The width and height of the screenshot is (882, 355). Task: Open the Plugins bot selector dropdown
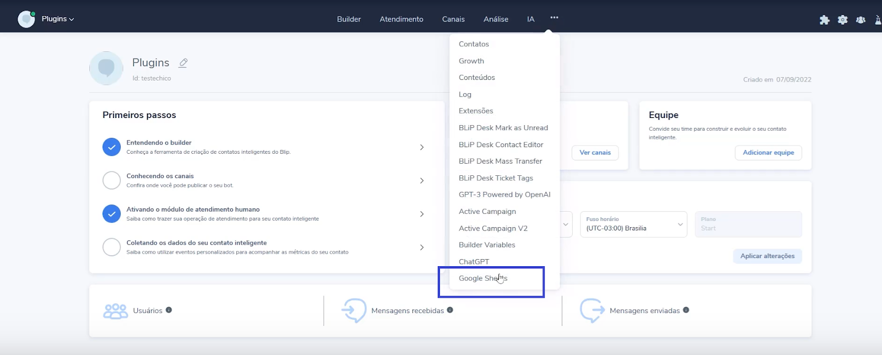[x=58, y=19]
